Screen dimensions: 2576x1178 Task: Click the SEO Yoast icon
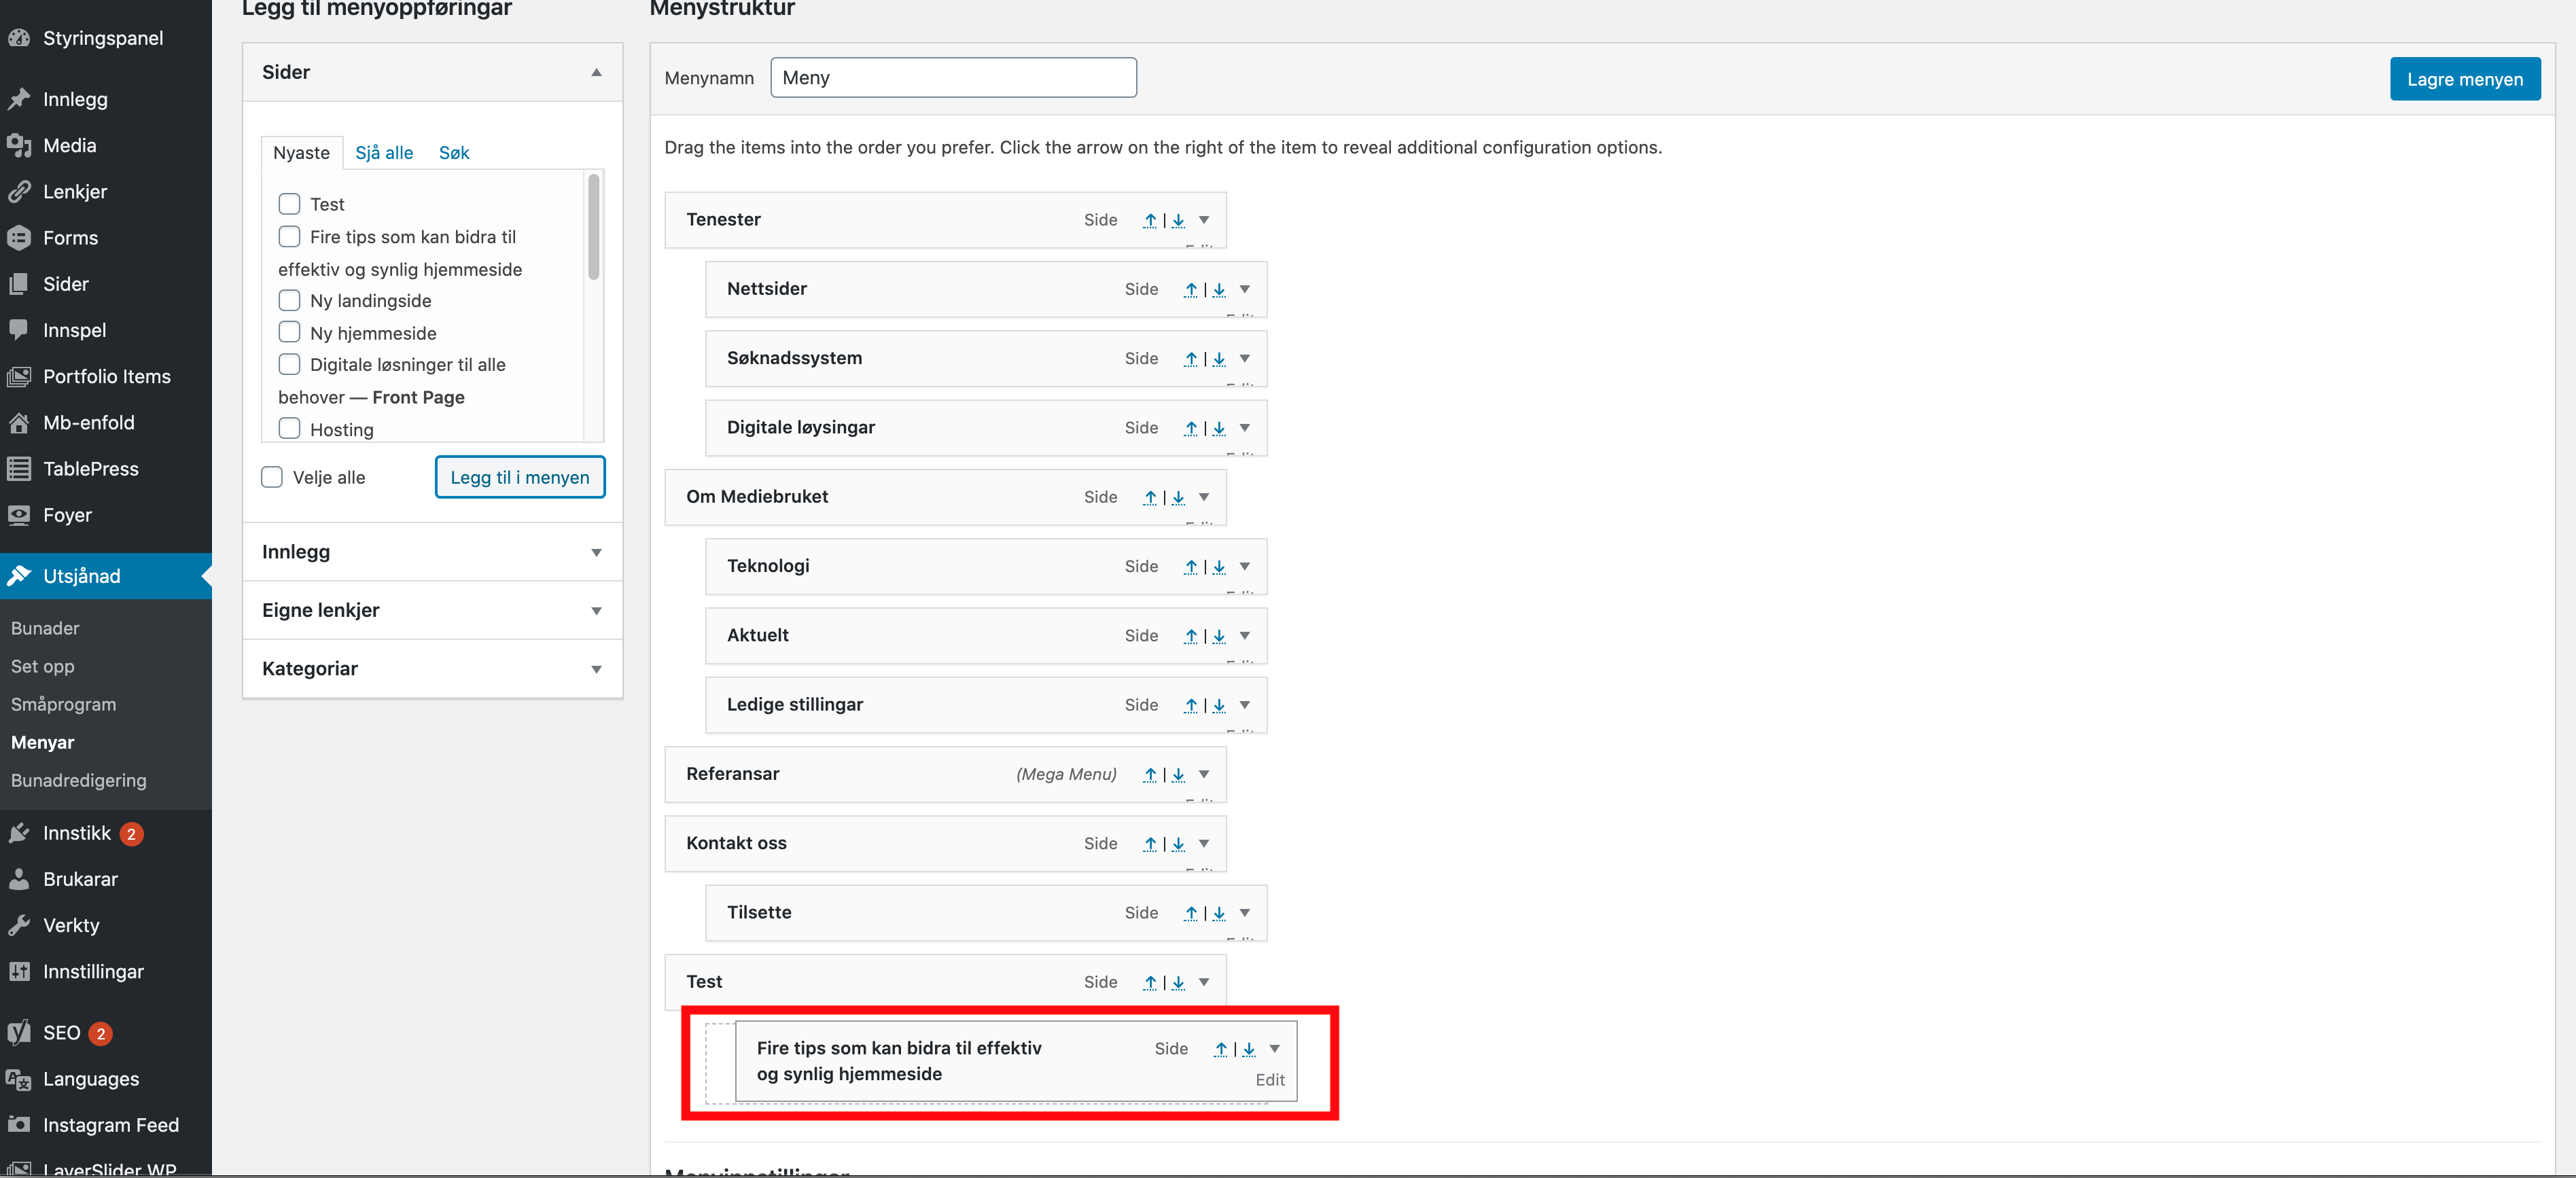pyautogui.click(x=19, y=1032)
